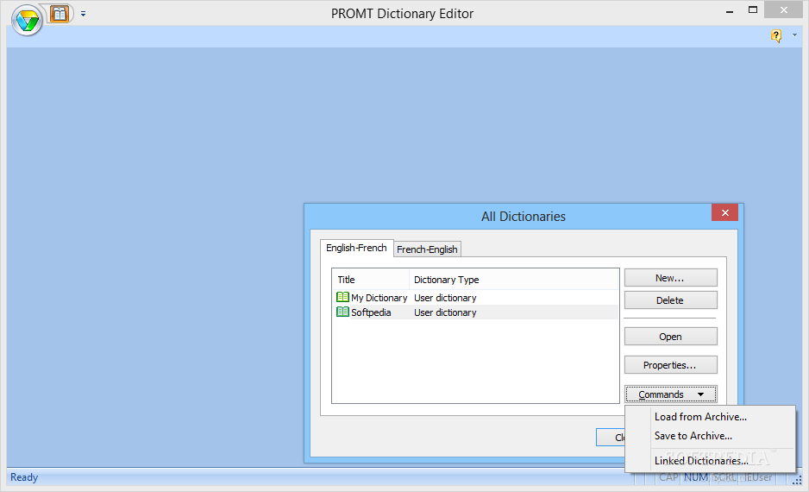The image size is (809, 492).
Task: Click the Delete button
Action: tap(671, 300)
